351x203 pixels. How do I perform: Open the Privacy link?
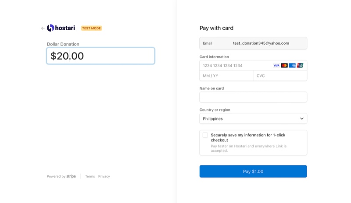tap(104, 176)
